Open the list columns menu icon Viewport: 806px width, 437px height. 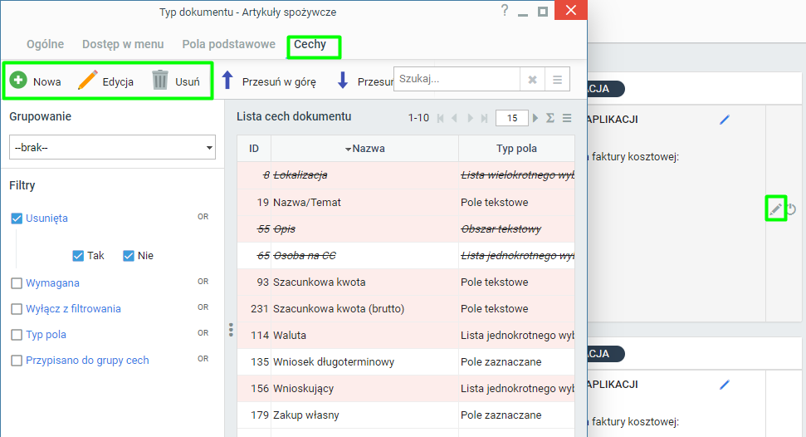(x=567, y=118)
